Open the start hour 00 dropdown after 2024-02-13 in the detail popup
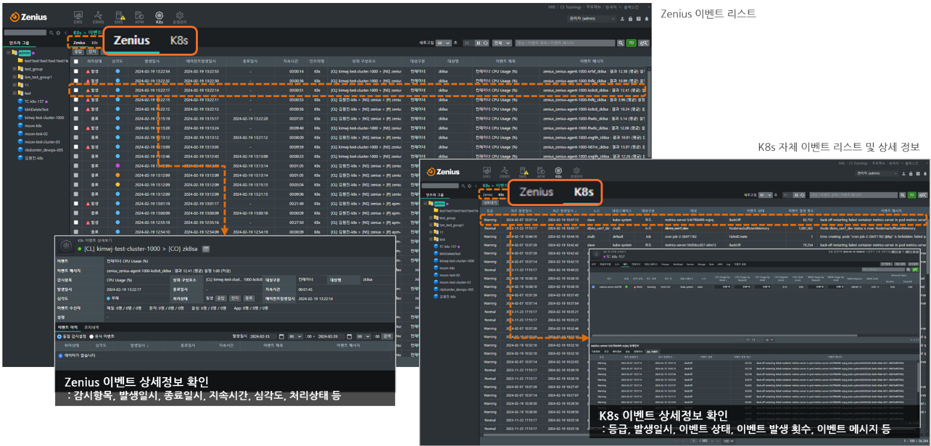This screenshot has height=446, width=931. point(296,336)
